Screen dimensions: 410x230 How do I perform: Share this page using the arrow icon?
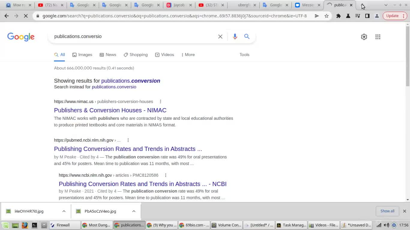[x=317, y=16]
